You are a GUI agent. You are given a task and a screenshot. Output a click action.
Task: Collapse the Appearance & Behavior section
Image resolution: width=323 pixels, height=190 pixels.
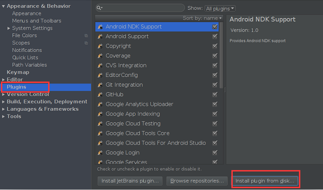tap(3, 6)
